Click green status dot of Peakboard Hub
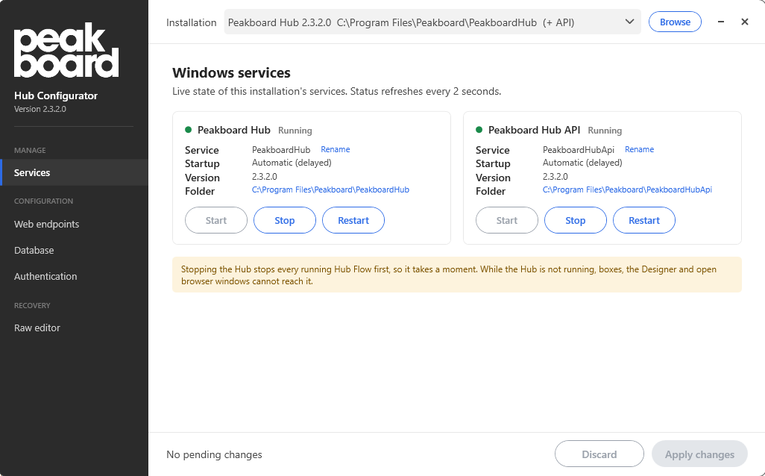 [189, 130]
